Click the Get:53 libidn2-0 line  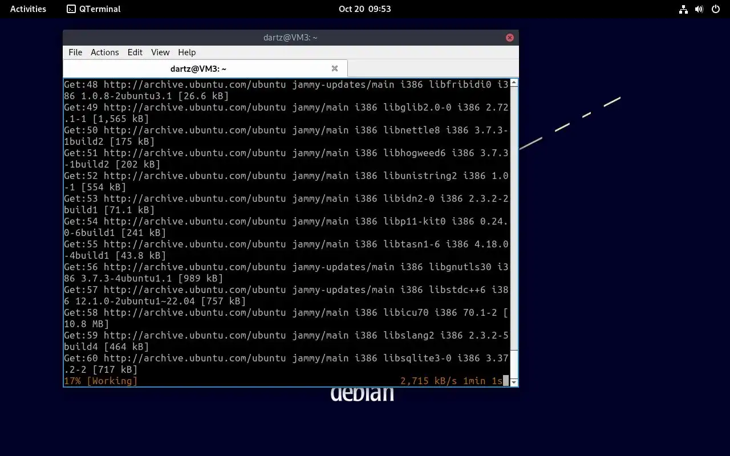click(286, 204)
